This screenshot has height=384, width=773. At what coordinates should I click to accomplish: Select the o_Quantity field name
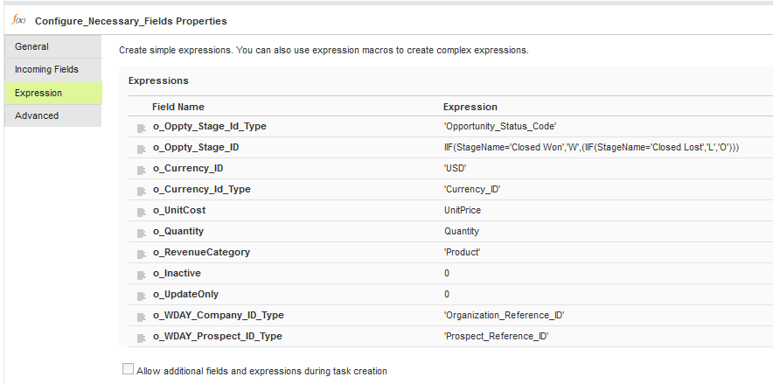coord(178,231)
